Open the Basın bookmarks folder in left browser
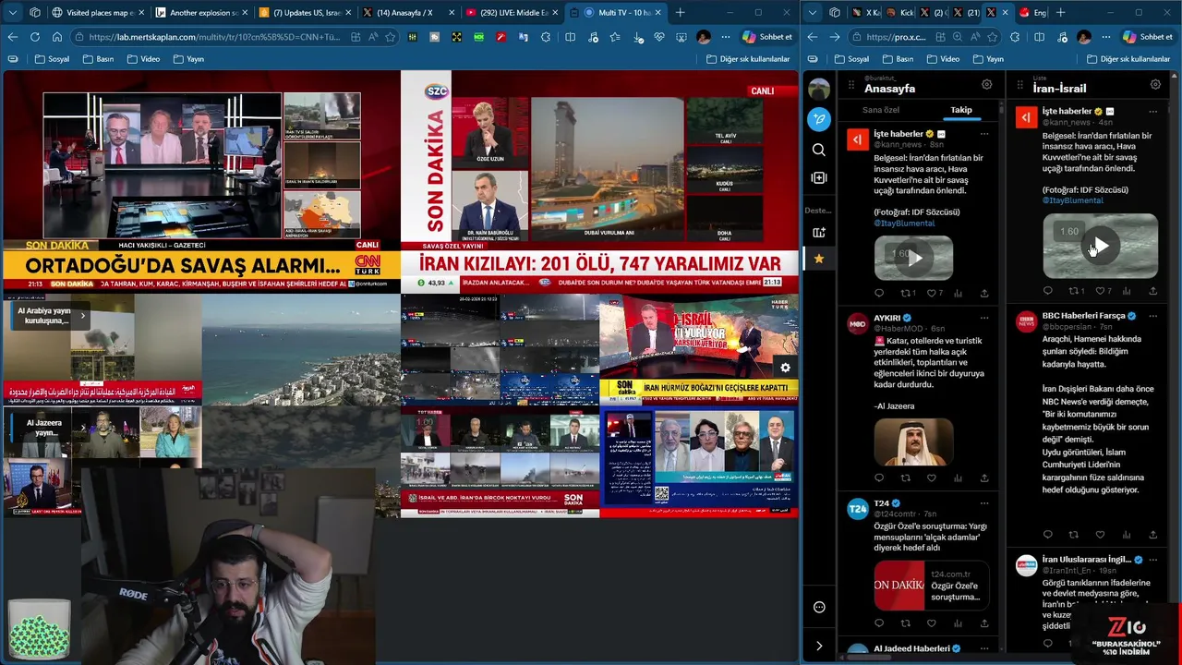 pos(99,59)
